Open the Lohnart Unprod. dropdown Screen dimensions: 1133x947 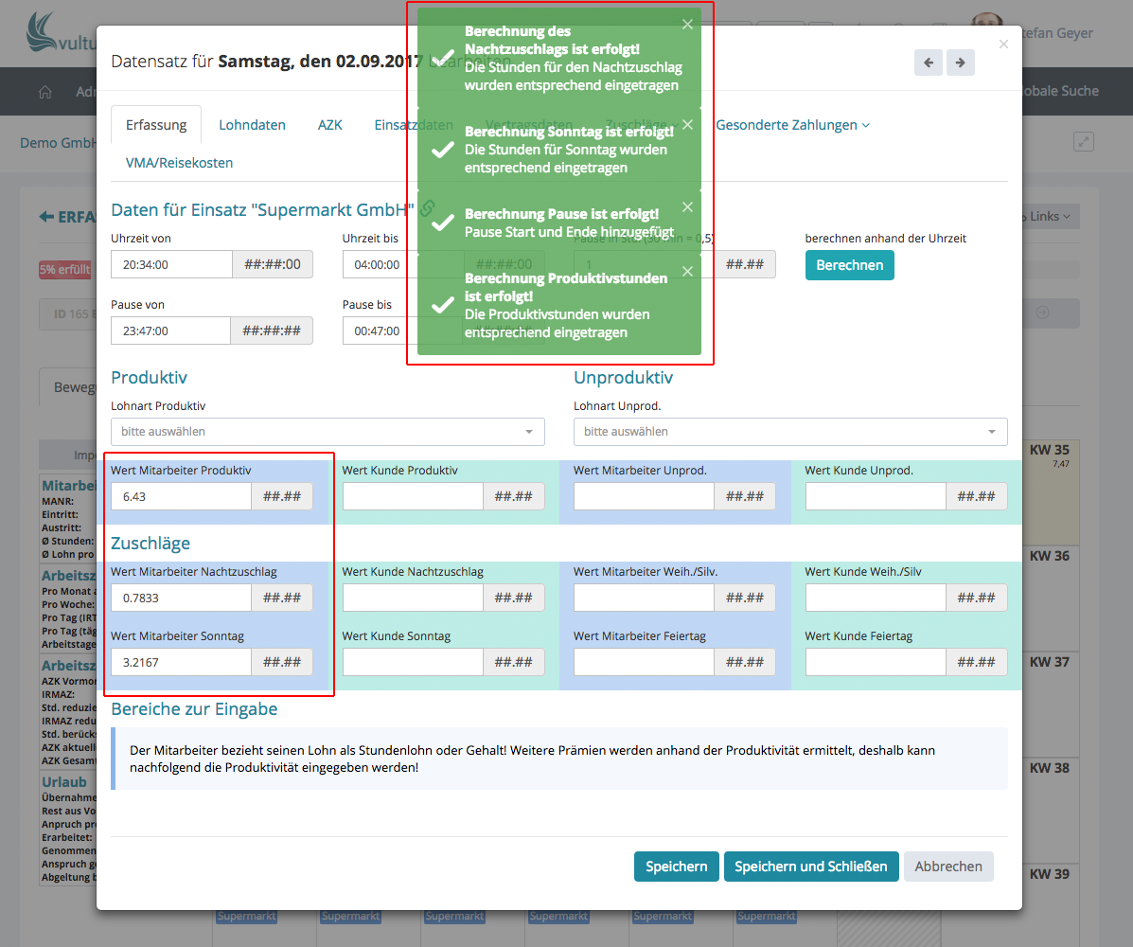coord(790,432)
